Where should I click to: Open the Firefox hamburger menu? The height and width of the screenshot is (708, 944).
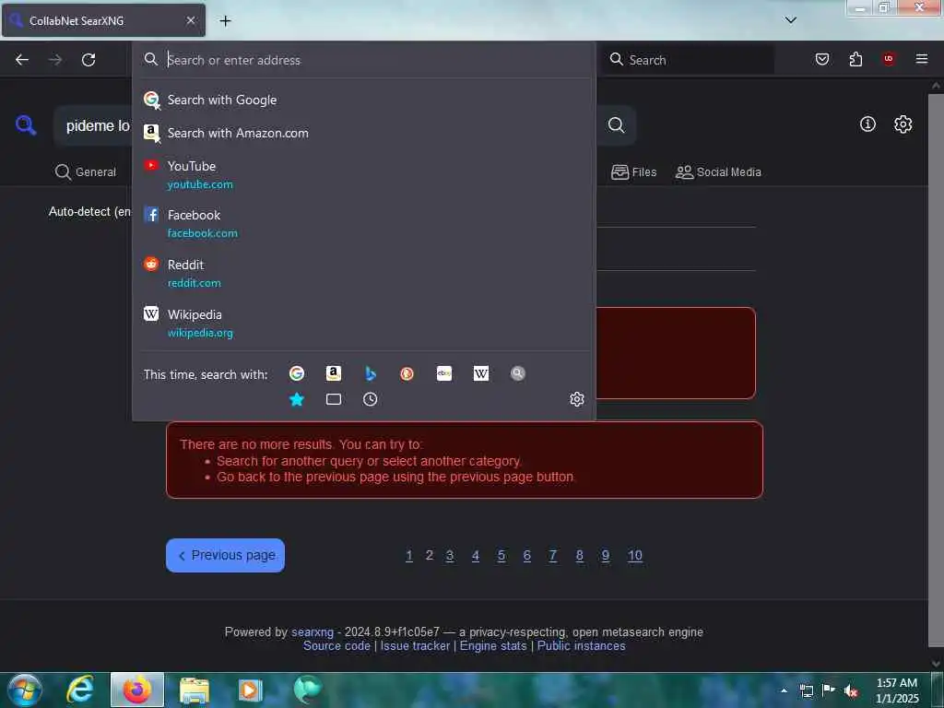[x=922, y=59]
